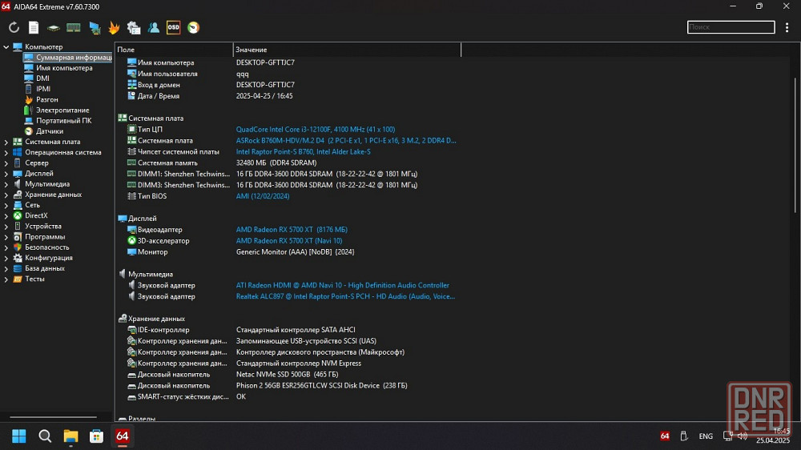Click AIDA64 taskbar button
This screenshot has height=450, width=801.
click(x=122, y=436)
